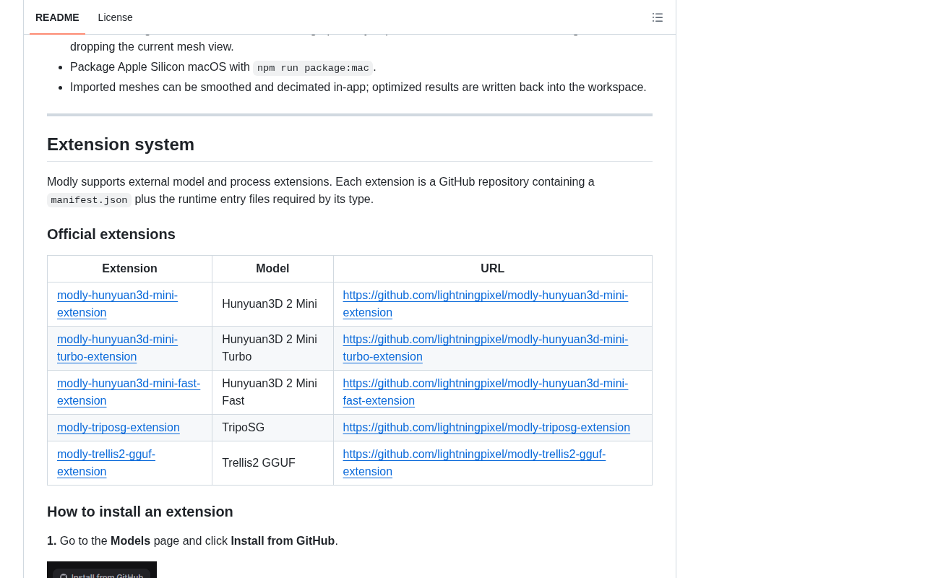
Task: Click the bold Install from GitHub text
Action: click(x=283, y=541)
